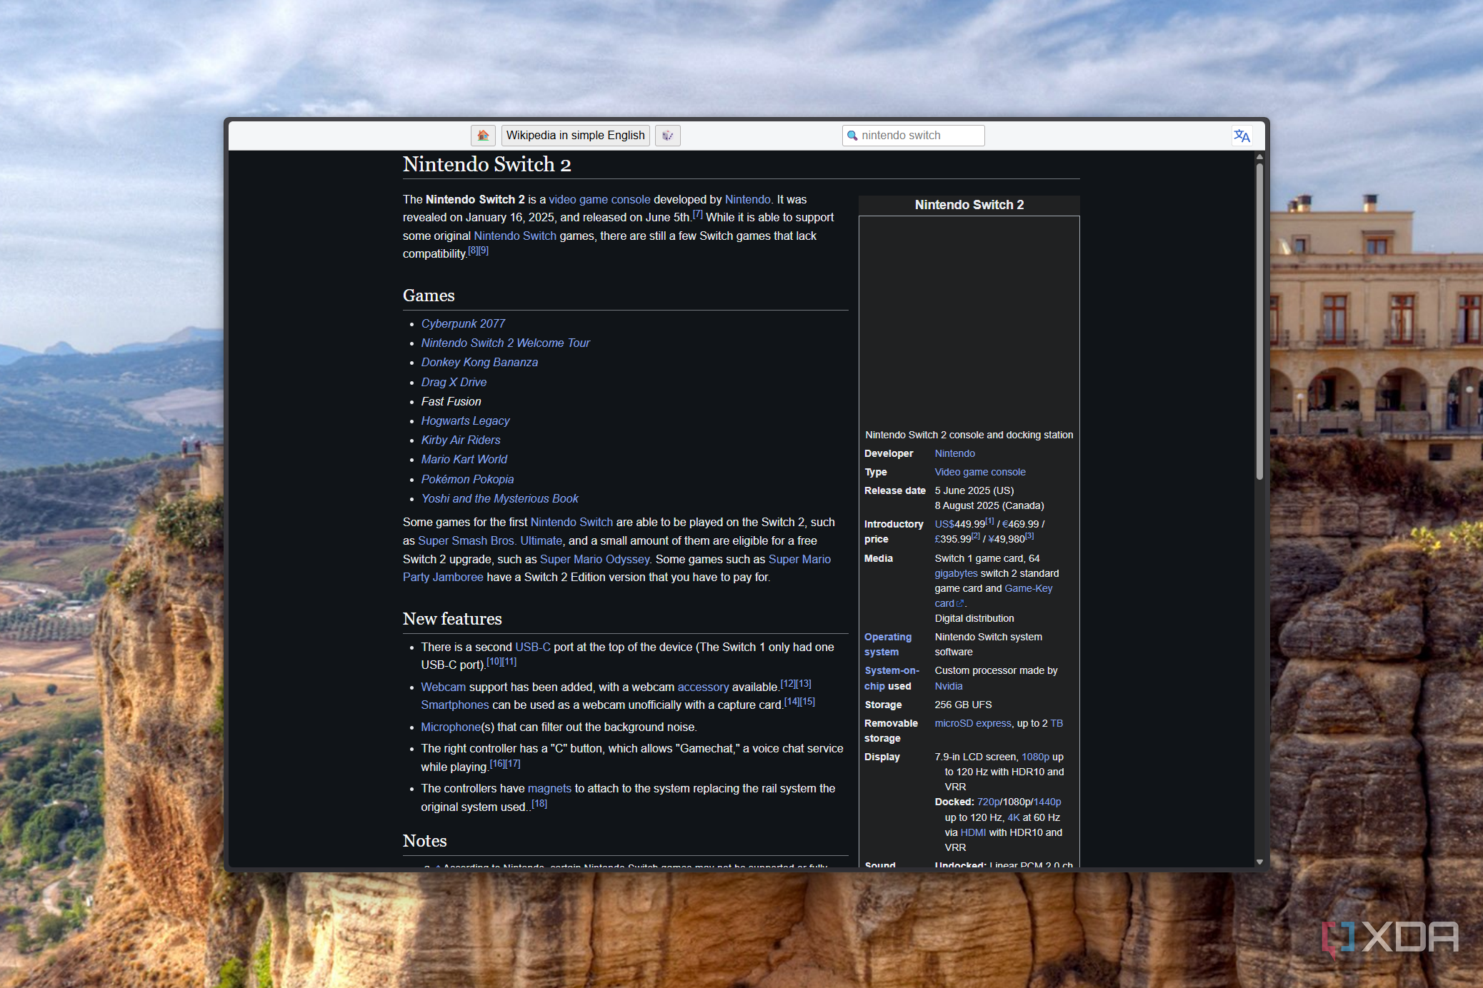The image size is (1483, 988).
Task: Click the scrollbar down arrow
Action: click(x=1259, y=862)
